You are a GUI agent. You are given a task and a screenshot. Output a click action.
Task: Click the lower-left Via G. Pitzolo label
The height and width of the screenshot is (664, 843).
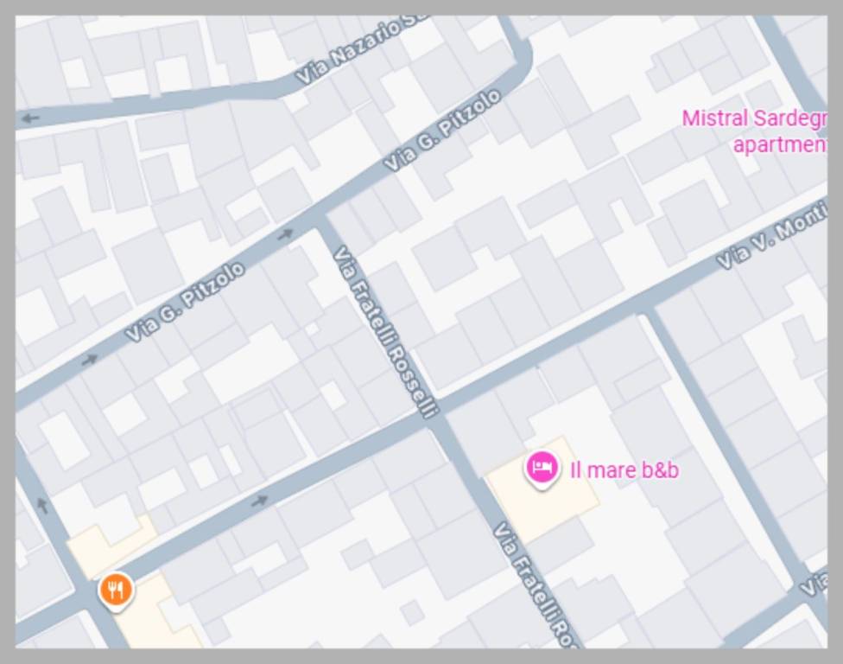tap(185, 302)
